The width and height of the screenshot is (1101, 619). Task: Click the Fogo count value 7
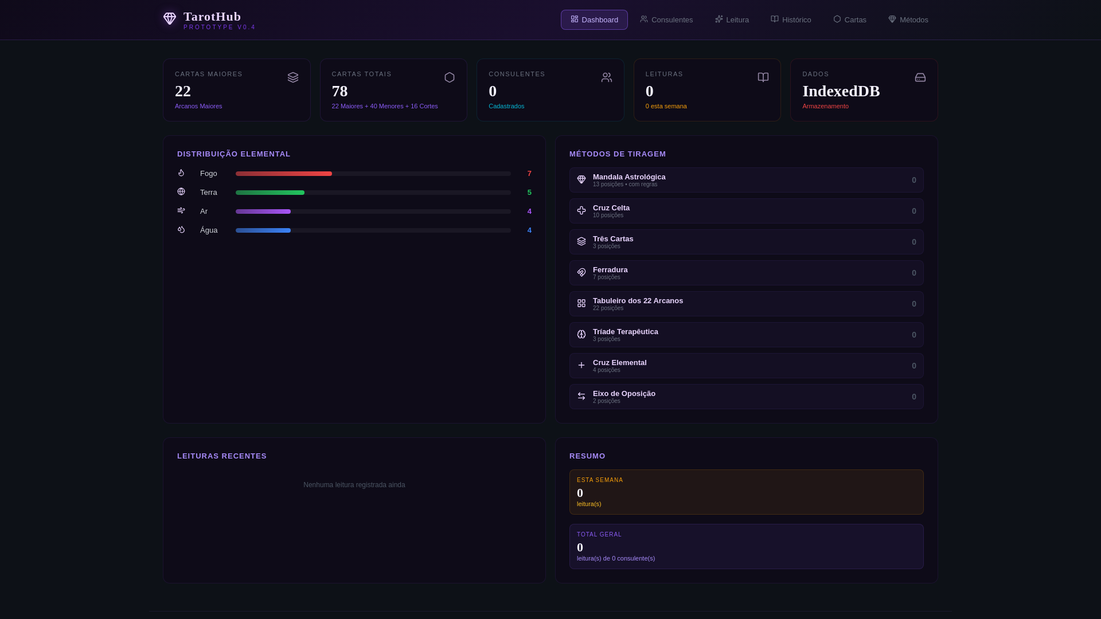[529, 174]
